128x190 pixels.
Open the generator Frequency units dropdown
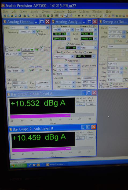pyautogui.click(x=34, y=32)
